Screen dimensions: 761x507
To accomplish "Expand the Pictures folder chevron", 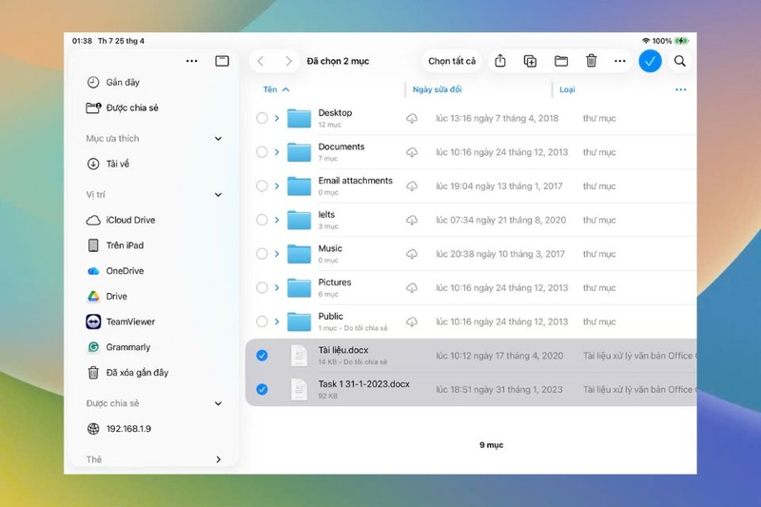I will (277, 287).
